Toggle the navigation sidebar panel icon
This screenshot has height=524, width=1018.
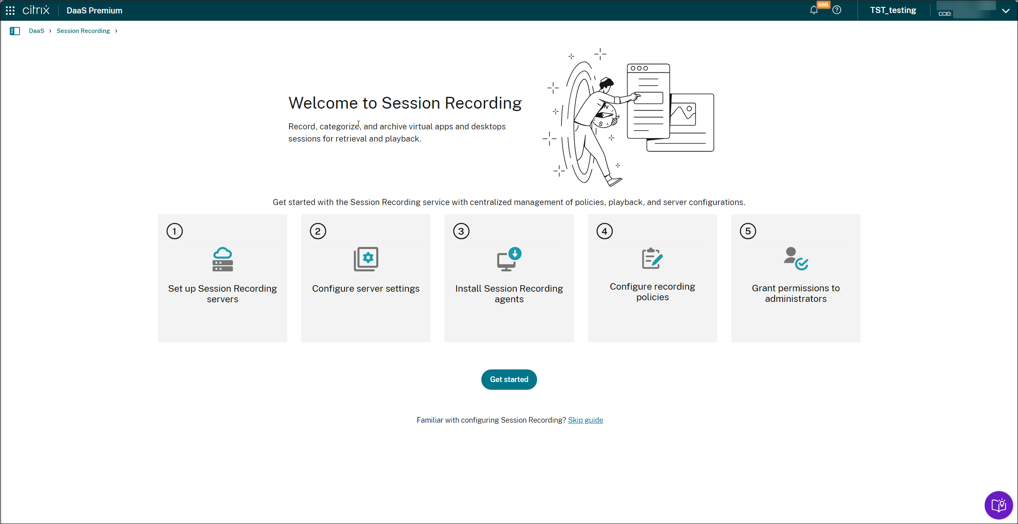(x=15, y=31)
